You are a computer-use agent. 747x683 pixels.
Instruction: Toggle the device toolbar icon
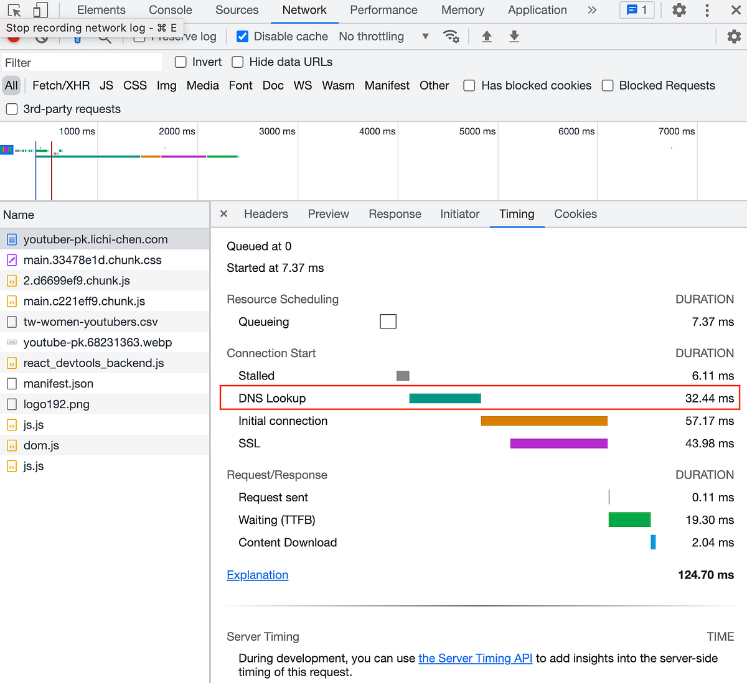(40, 10)
